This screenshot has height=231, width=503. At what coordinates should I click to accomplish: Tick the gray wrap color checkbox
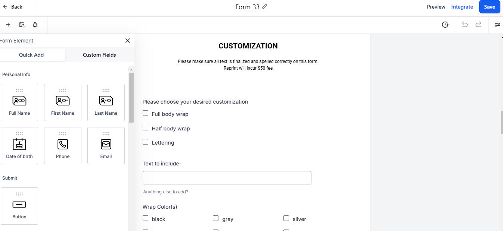click(x=215, y=218)
